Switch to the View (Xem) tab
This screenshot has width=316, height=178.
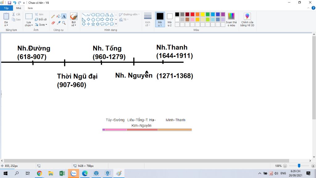tap(30, 8)
